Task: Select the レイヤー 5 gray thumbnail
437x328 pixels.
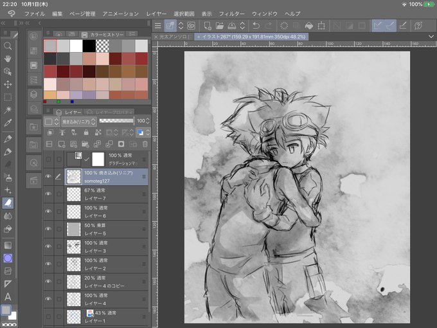Action: [x=74, y=229]
